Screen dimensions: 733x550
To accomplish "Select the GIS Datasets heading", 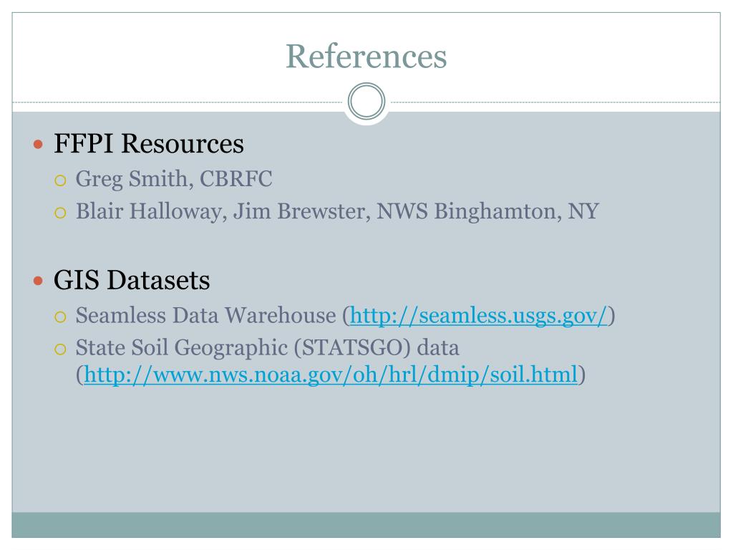I will coord(132,280).
